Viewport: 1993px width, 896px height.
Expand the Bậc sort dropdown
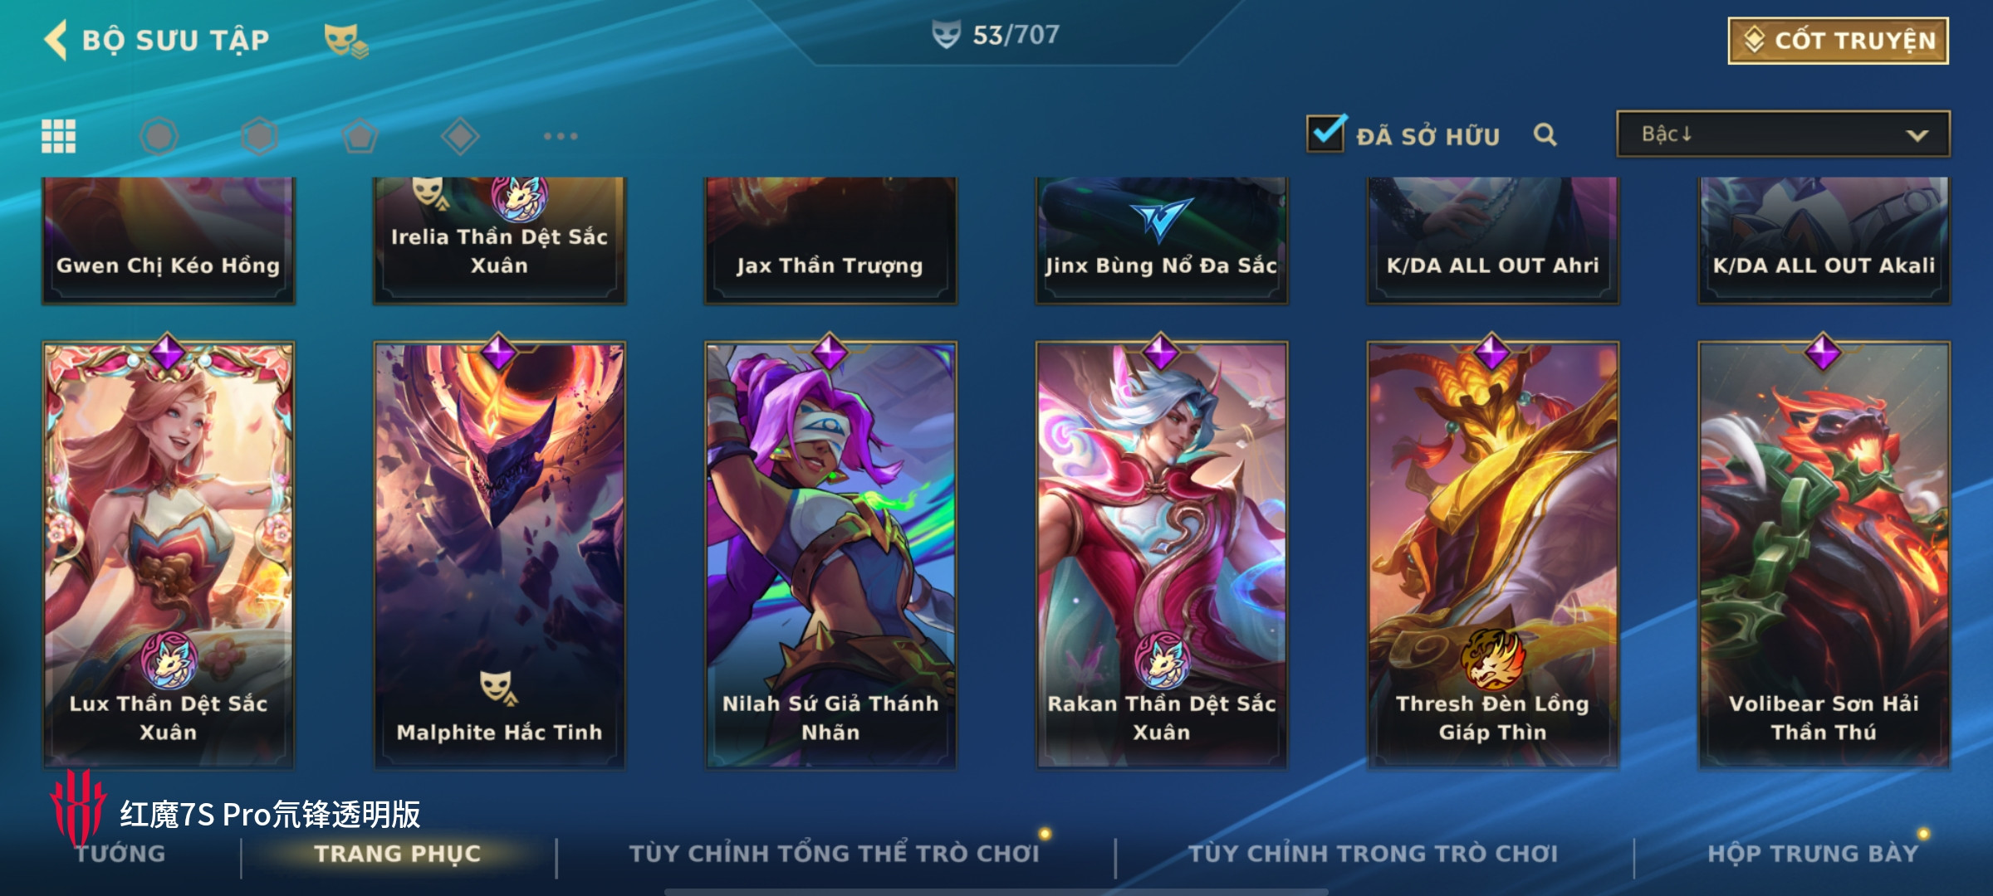tap(1783, 134)
